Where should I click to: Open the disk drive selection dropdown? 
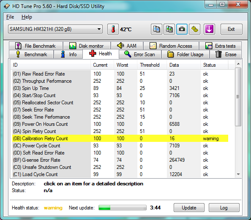pos(55,29)
